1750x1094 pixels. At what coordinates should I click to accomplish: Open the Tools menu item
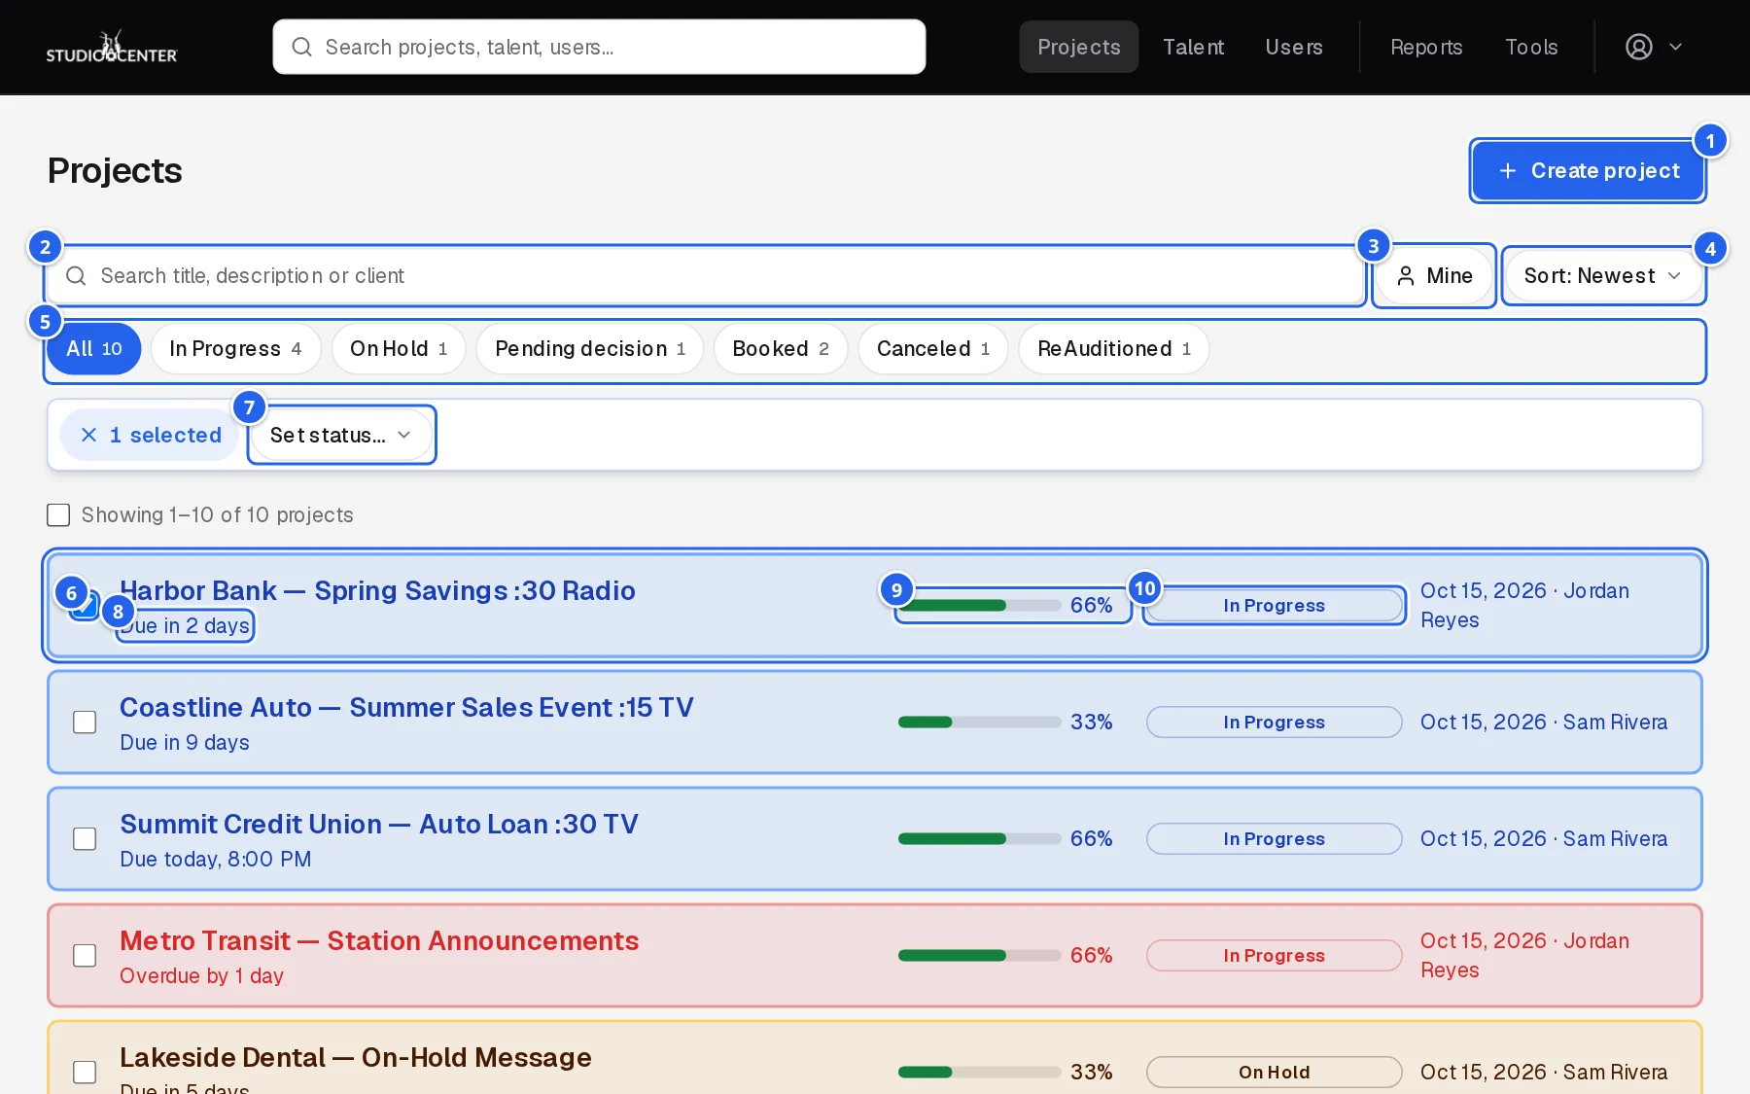tap(1531, 47)
